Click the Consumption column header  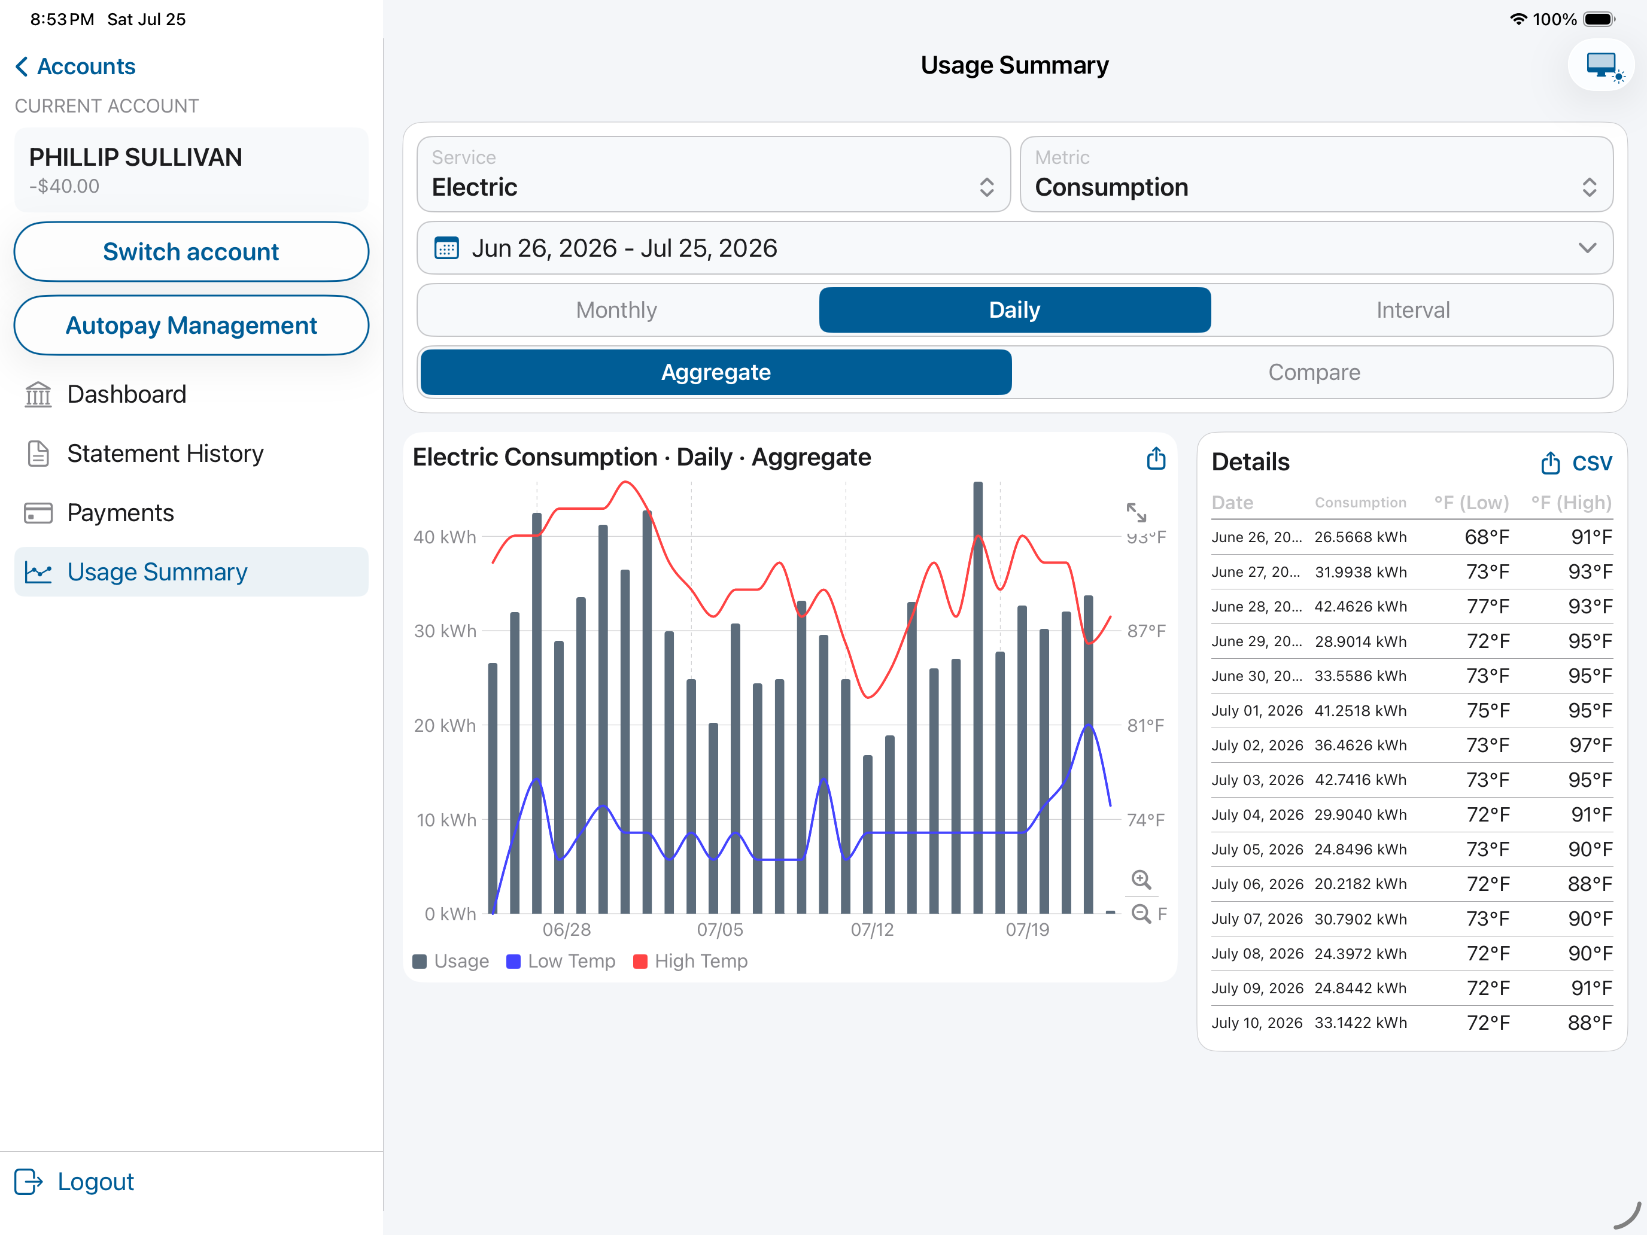tap(1360, 503)
